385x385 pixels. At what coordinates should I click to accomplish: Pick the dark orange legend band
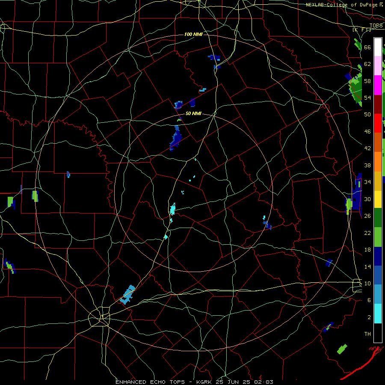point(378,142)
